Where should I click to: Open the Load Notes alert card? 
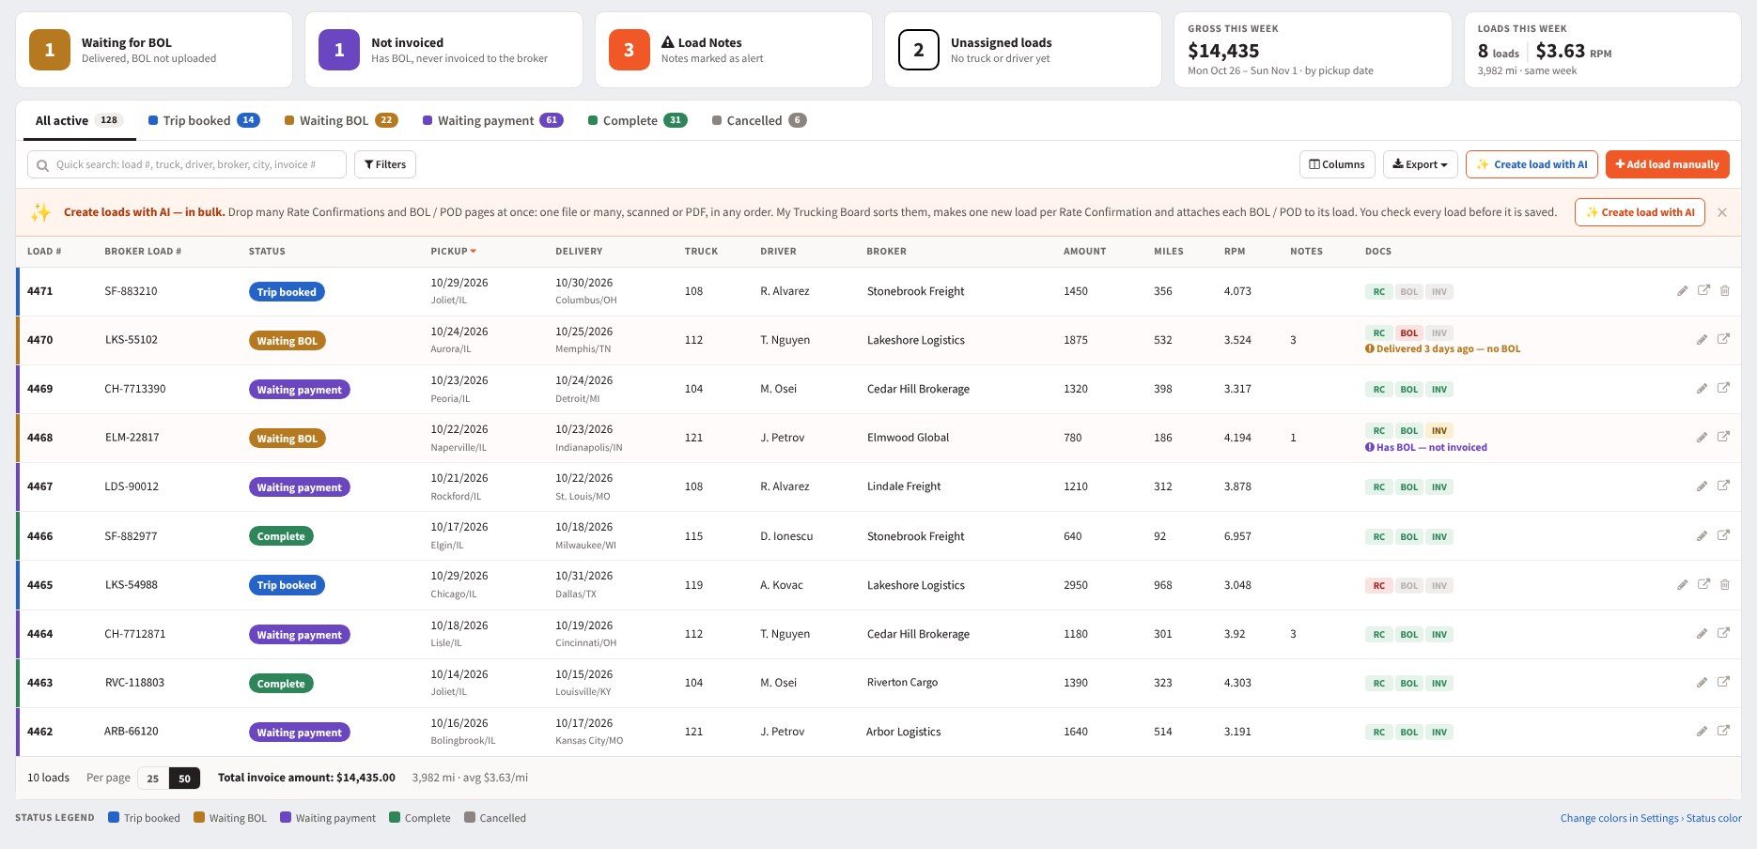734,50
